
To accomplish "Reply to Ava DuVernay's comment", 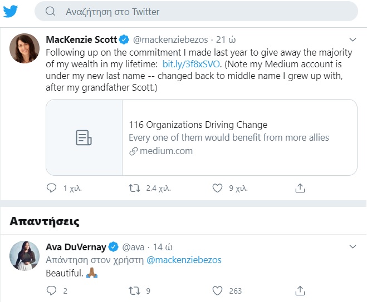I will (52, 290).
